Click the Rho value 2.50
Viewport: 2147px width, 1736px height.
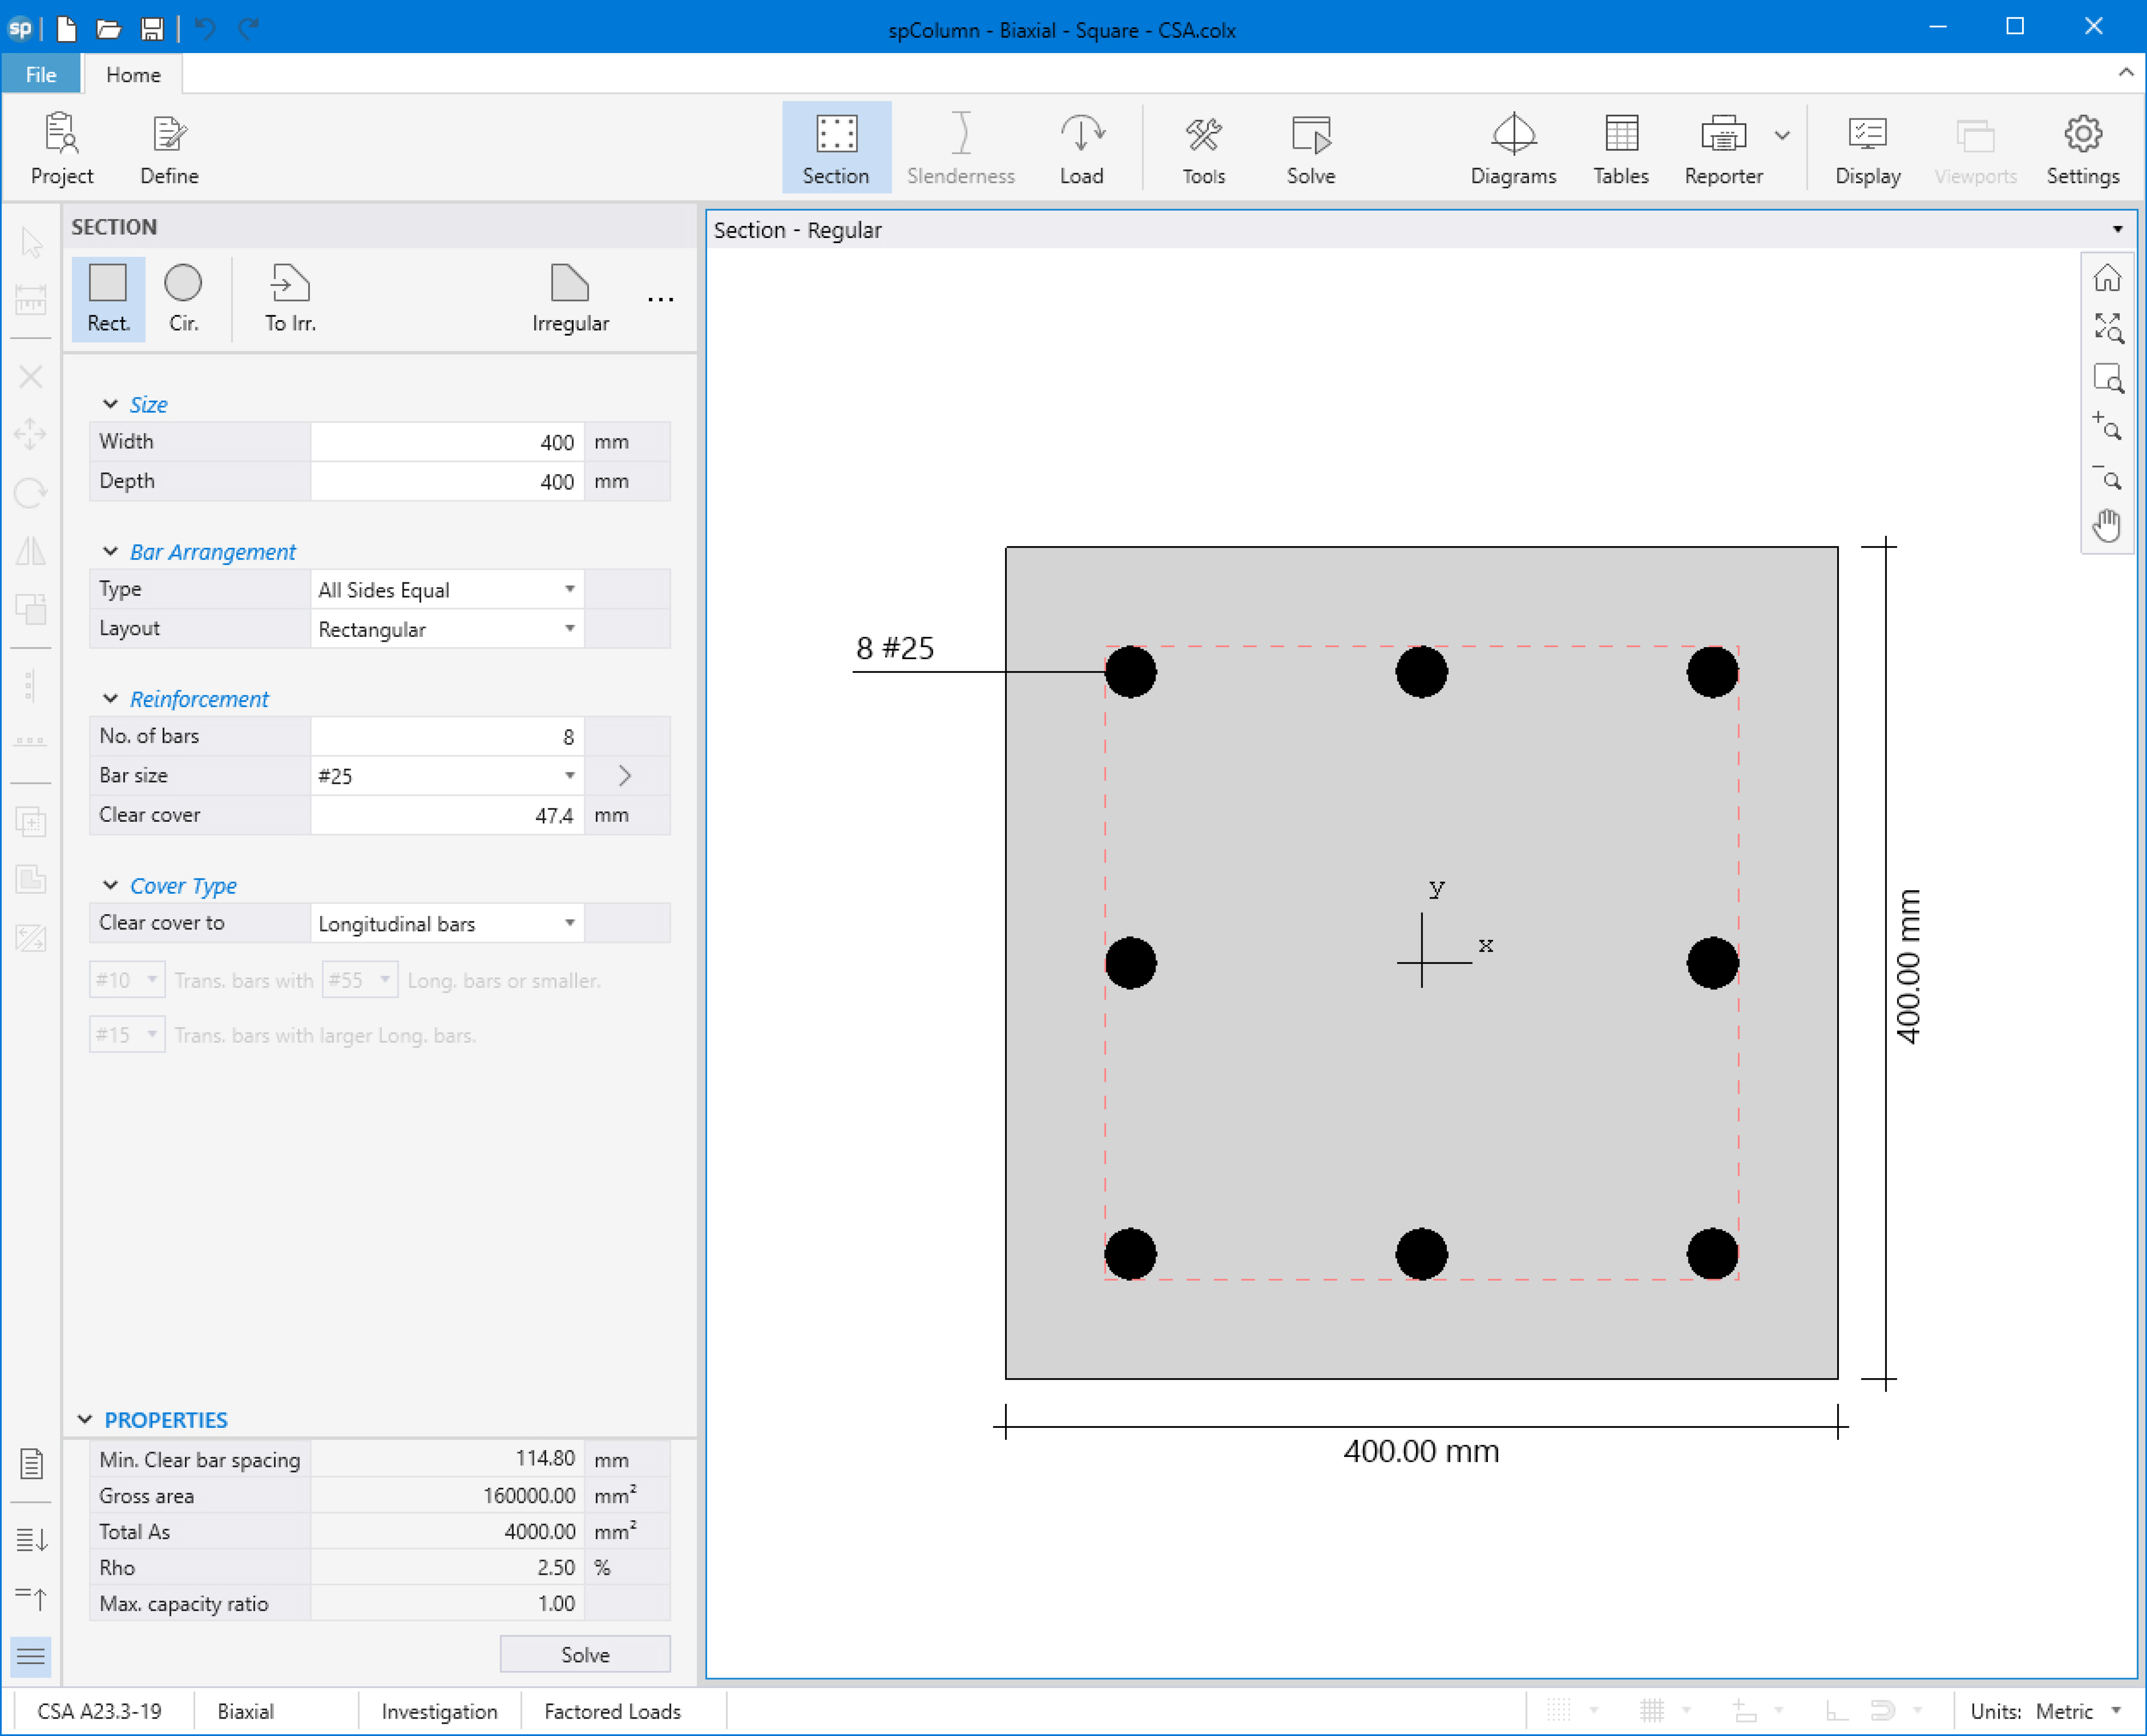[556, 1567]
